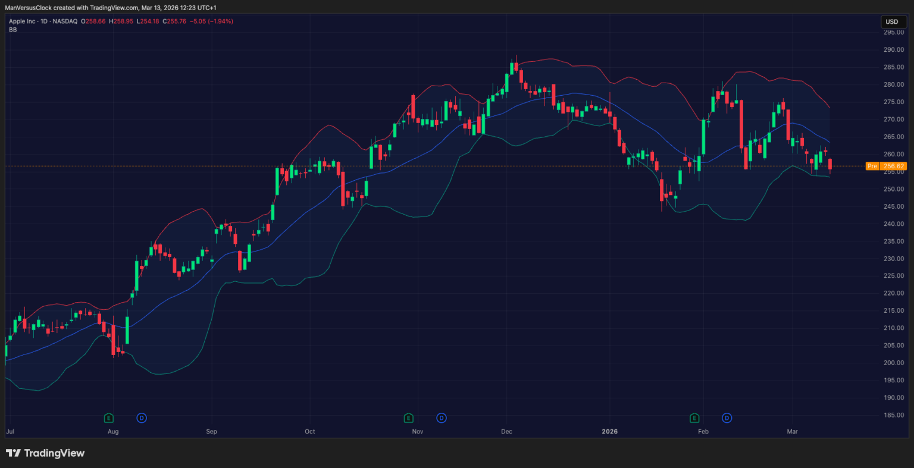
Task: Click the earnings marker icon before August
Action: coord(108,418)
